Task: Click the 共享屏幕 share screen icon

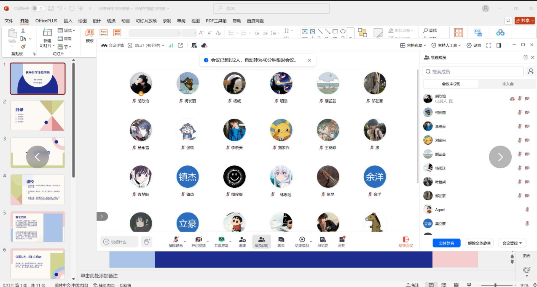Action: (x=221, y=240)
